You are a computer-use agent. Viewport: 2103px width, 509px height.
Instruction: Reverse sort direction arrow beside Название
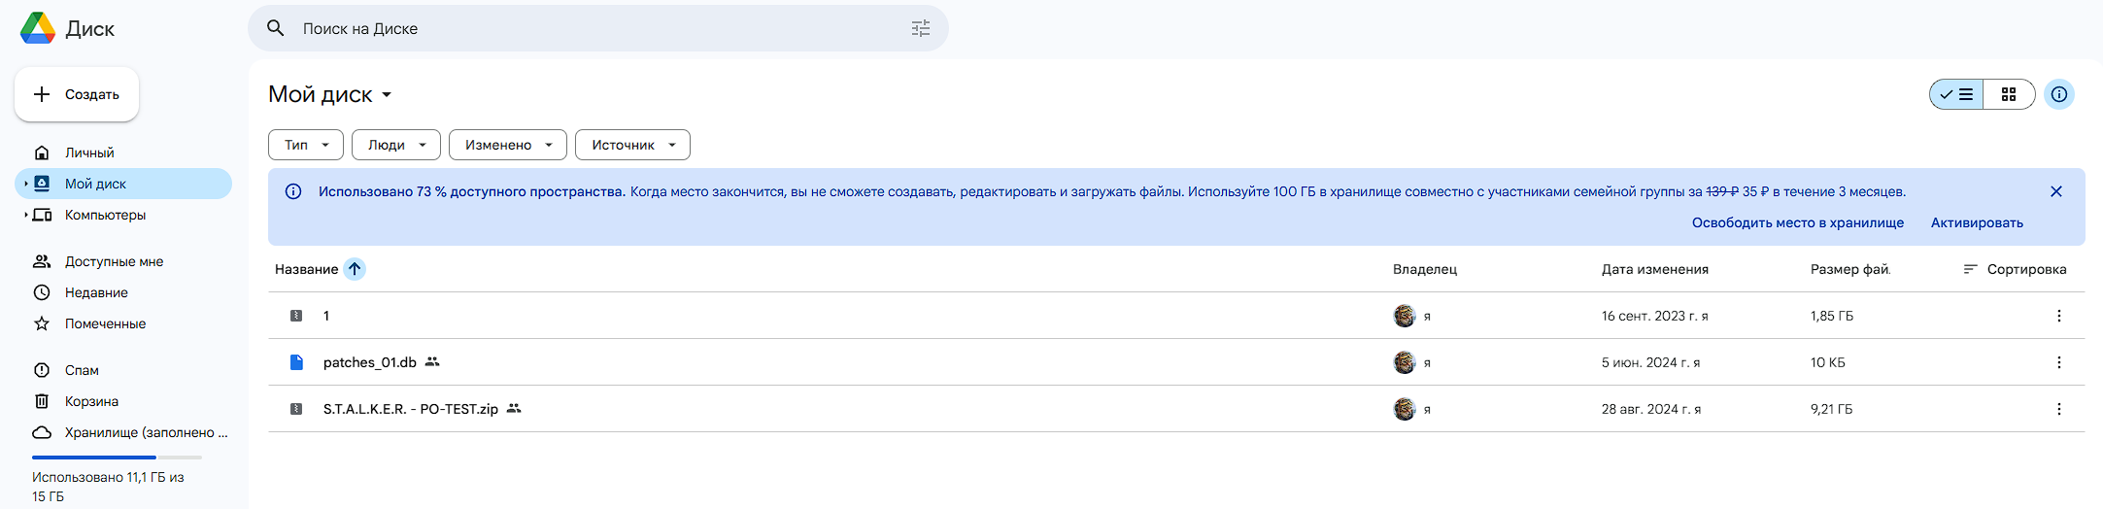pos(355,269)
